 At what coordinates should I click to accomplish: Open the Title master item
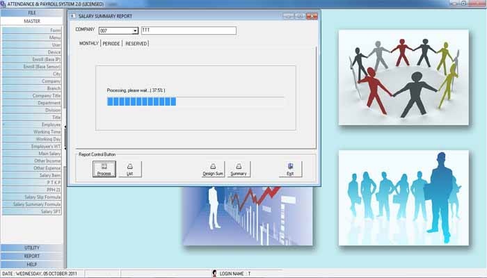point(32,117)
